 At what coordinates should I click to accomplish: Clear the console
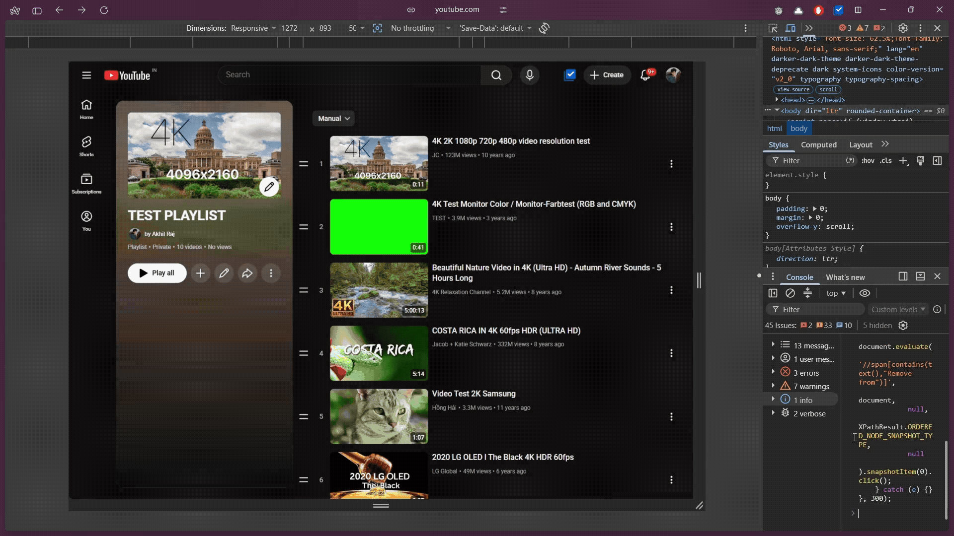point(790,293)
